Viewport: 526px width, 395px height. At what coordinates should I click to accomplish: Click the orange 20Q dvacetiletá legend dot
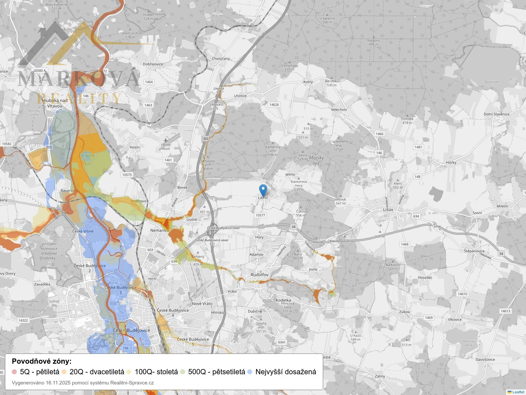pyautogui.click(x=64, y=372)
